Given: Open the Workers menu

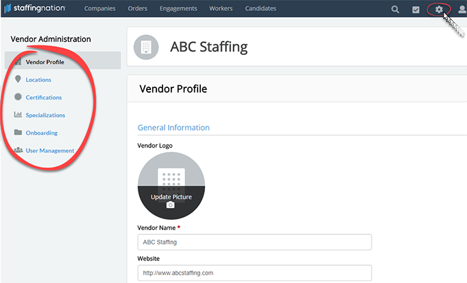Looking at the screenshot, I should (221, 8).
